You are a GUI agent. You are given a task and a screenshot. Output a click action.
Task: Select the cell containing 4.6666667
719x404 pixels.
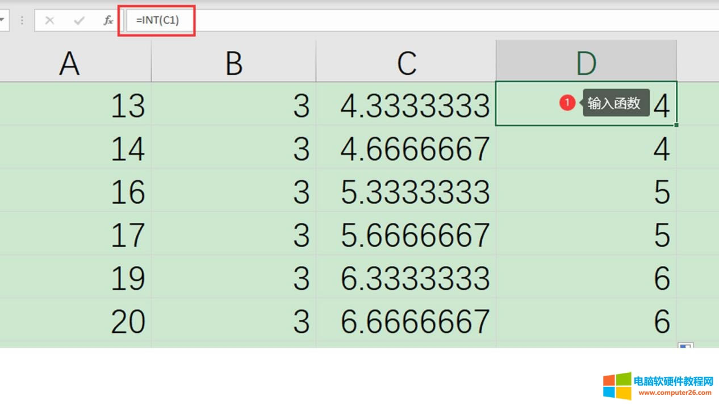click(406, 148)
